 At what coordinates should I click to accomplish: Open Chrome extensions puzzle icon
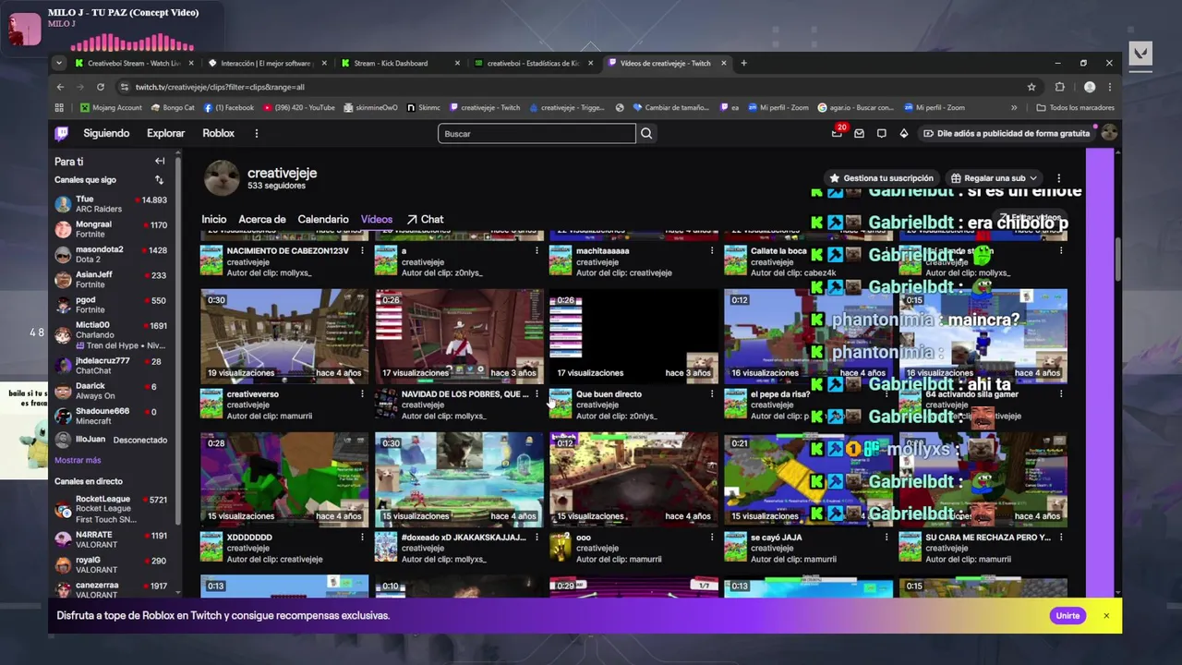click(1060, 87)
